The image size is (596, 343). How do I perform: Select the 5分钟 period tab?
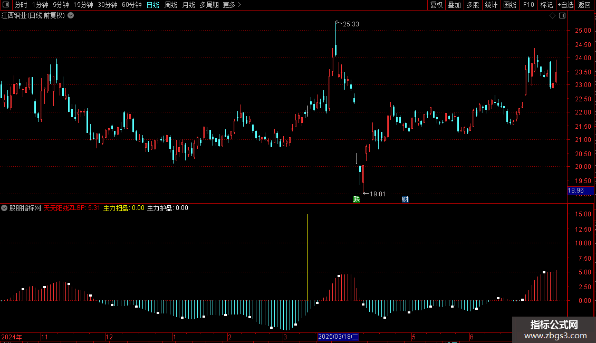tap(61, 5)
